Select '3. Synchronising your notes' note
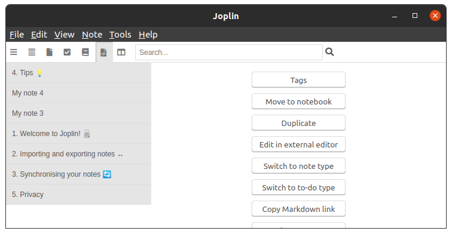This screenshot has height=234, width=452. pos(79,174)
